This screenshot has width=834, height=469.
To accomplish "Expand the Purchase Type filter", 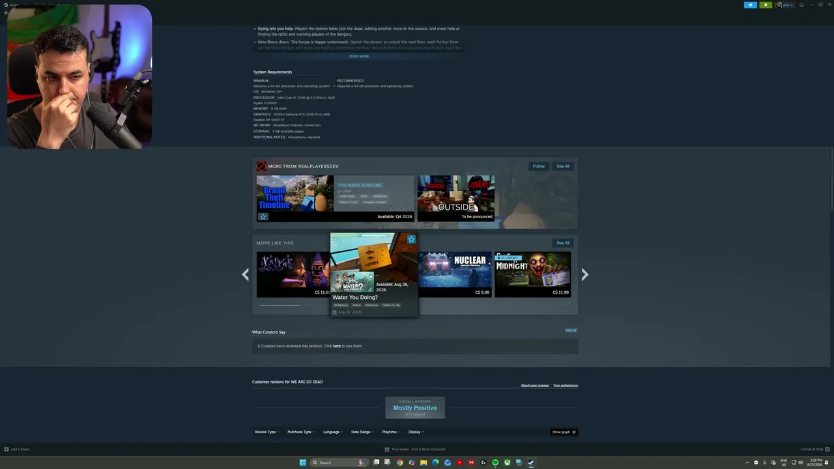I will (300, 432).
